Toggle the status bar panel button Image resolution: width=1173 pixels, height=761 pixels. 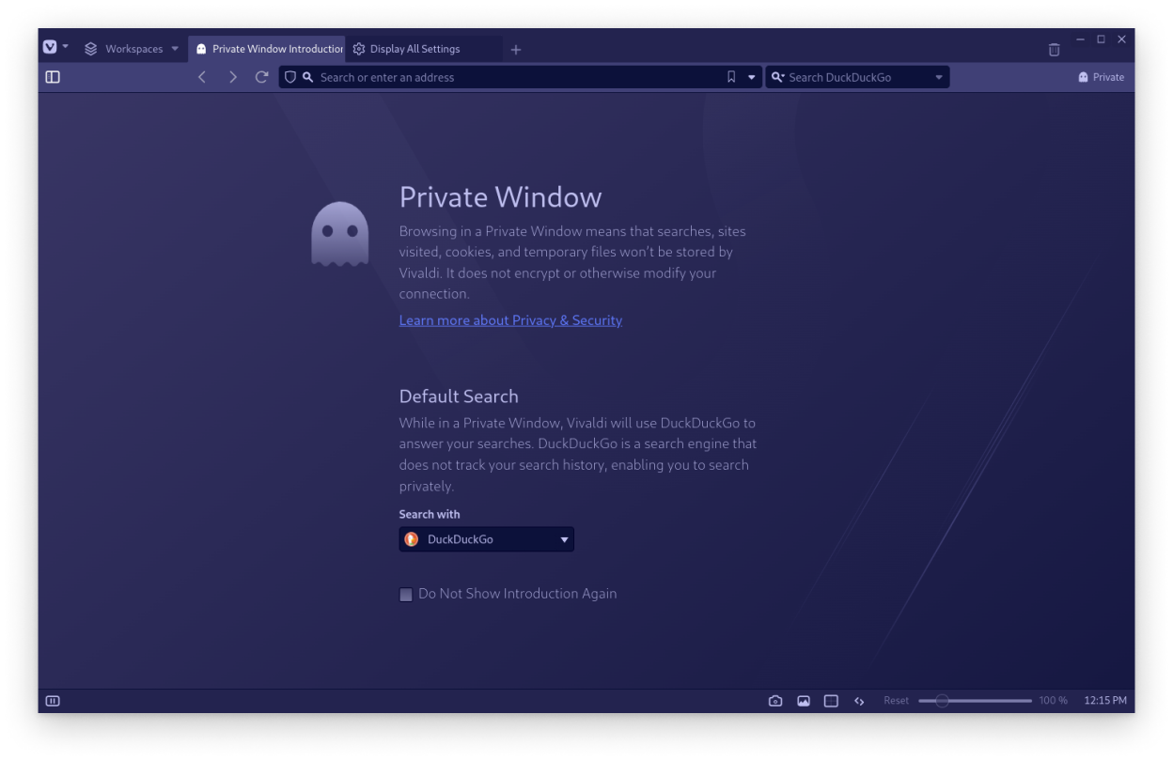click(53, 701)
